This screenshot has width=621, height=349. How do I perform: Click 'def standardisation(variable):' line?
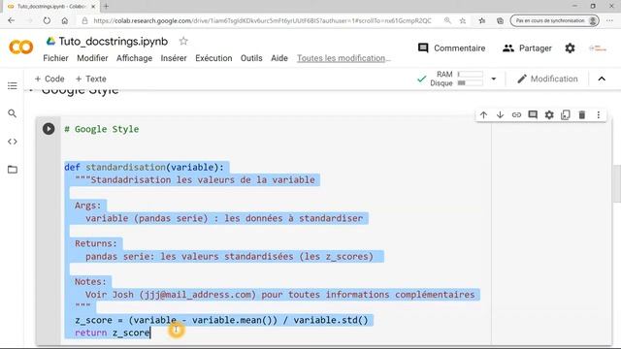tap(144, 167)
